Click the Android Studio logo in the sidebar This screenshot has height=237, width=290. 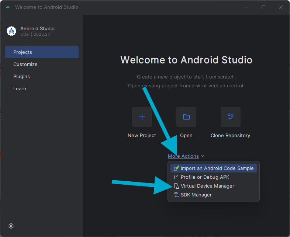tap(12, 31)
